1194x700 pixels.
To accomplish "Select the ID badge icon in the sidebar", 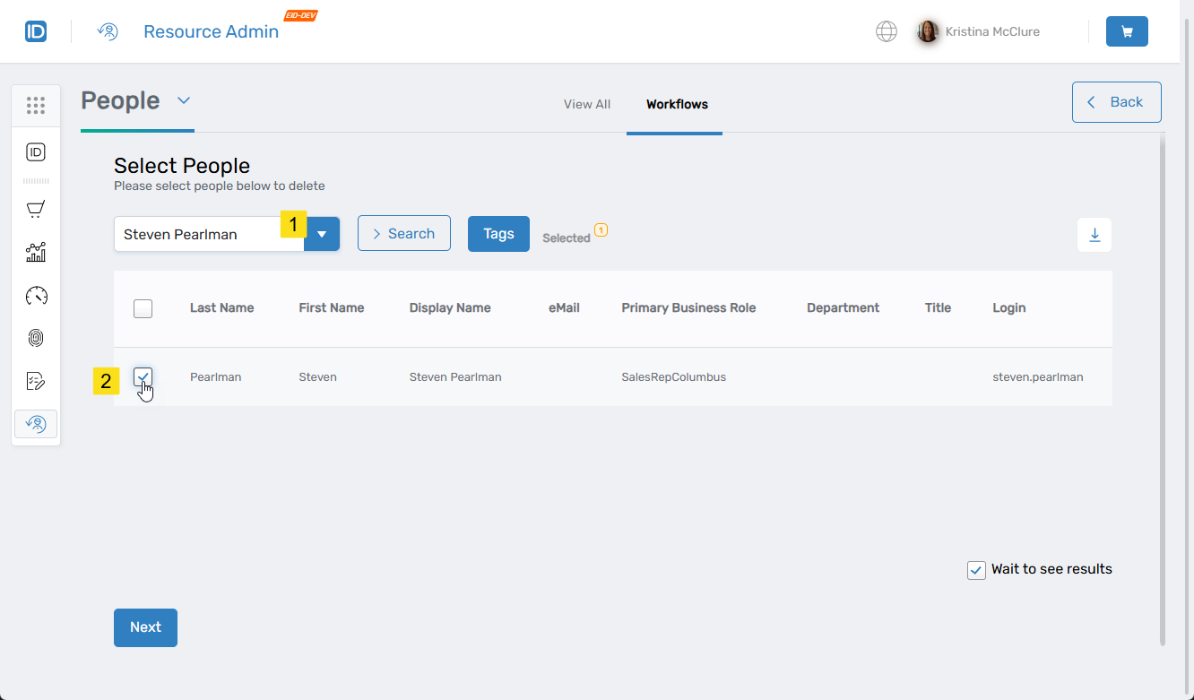I will (x=36, y=152).
